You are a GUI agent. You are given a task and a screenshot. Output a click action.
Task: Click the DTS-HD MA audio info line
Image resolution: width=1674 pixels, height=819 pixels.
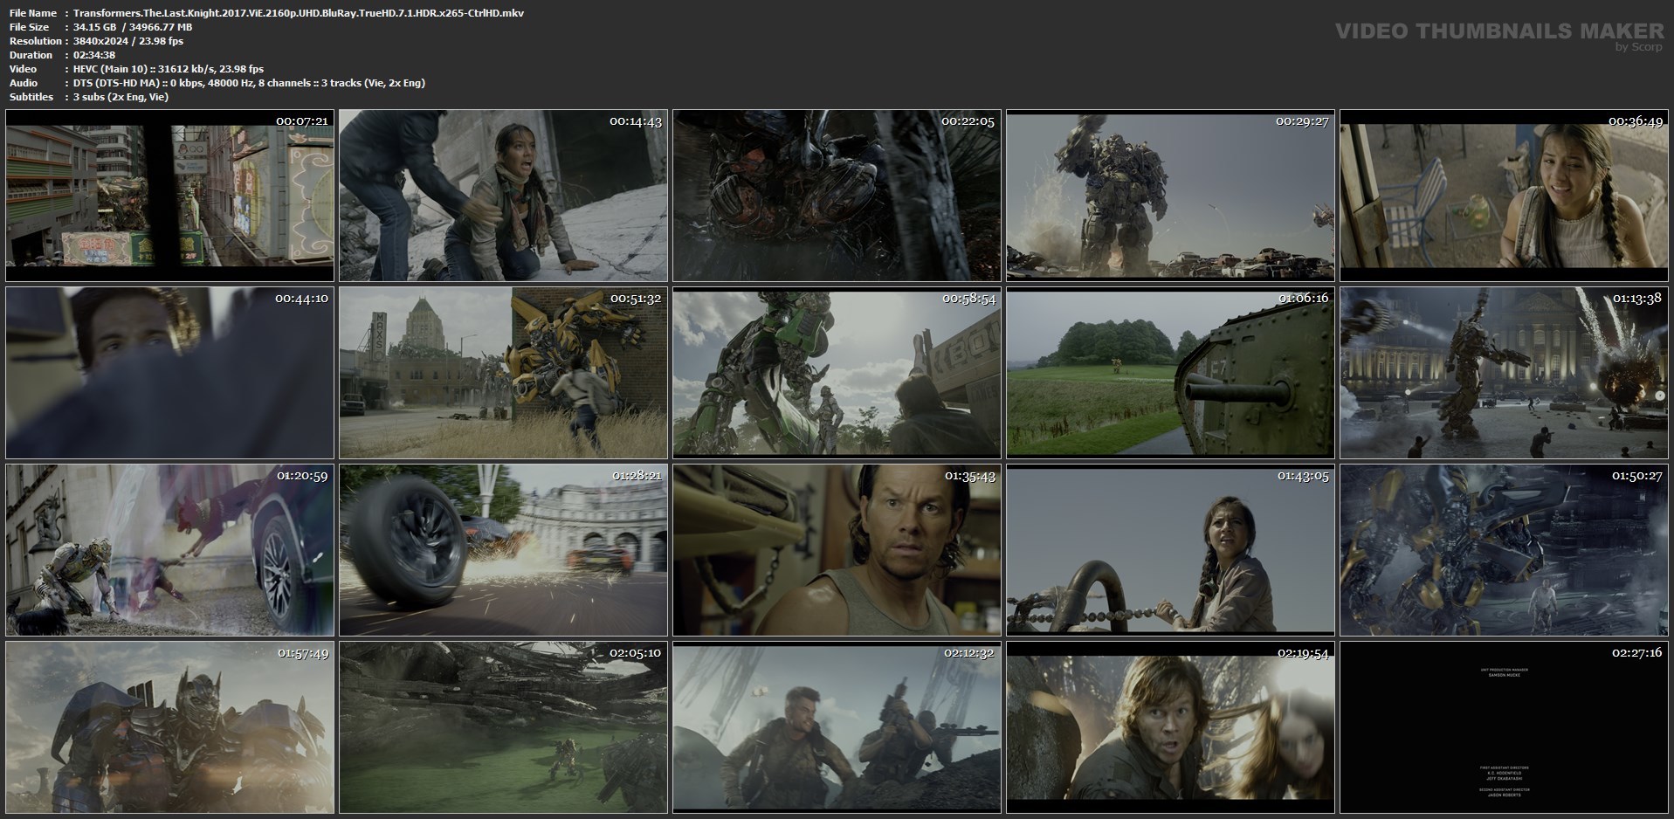click(249, 83)
